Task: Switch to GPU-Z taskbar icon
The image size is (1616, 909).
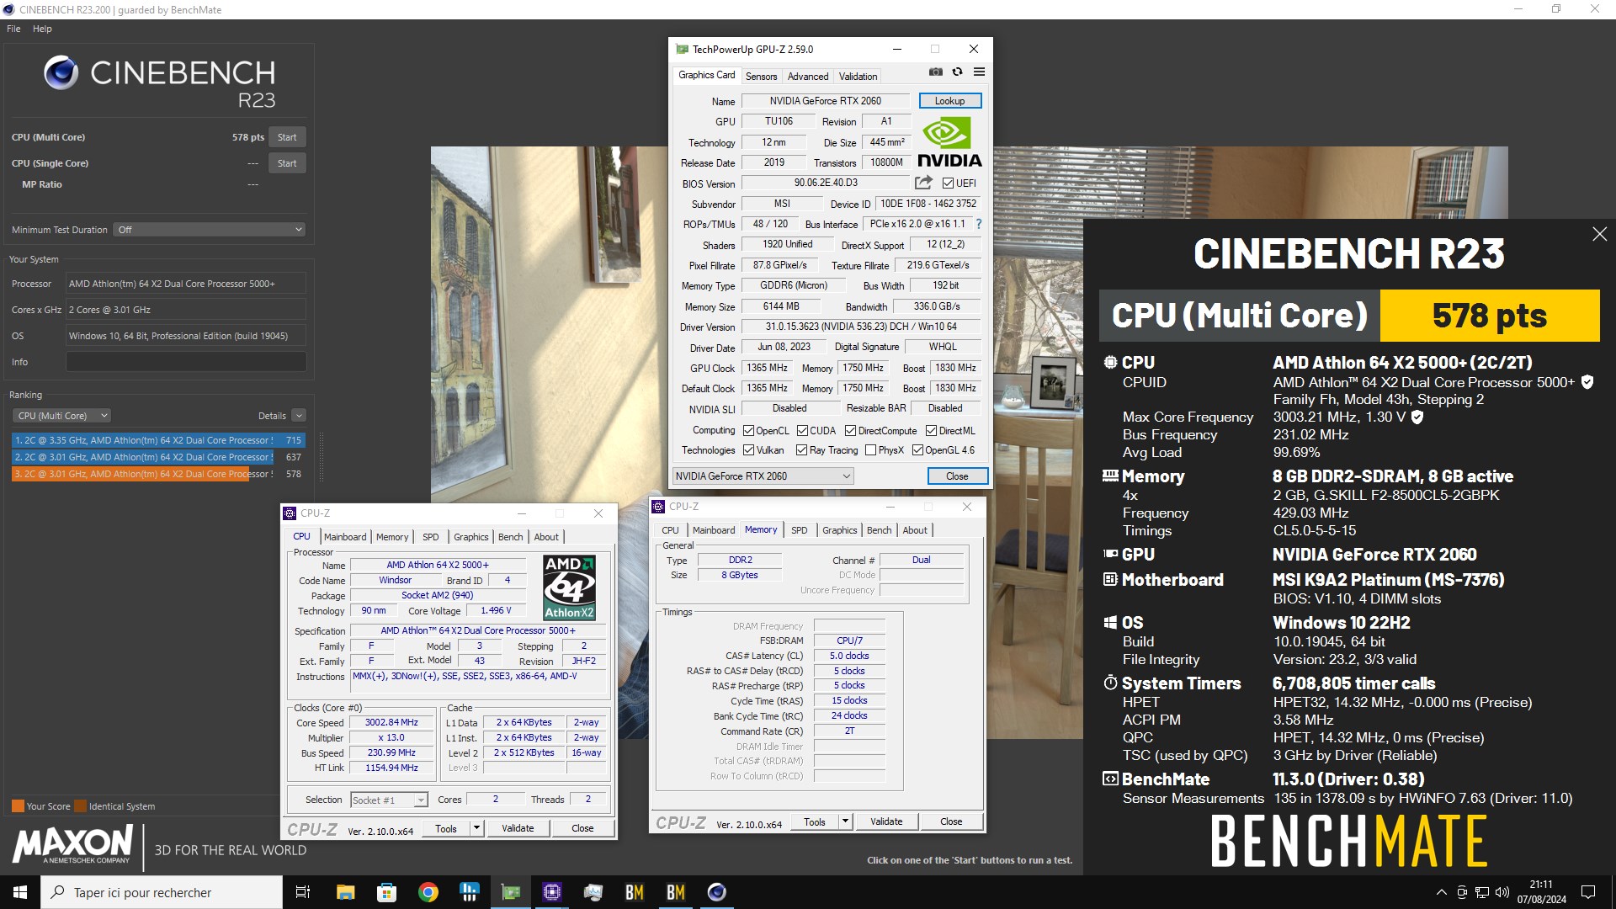Action: point(511,892)
